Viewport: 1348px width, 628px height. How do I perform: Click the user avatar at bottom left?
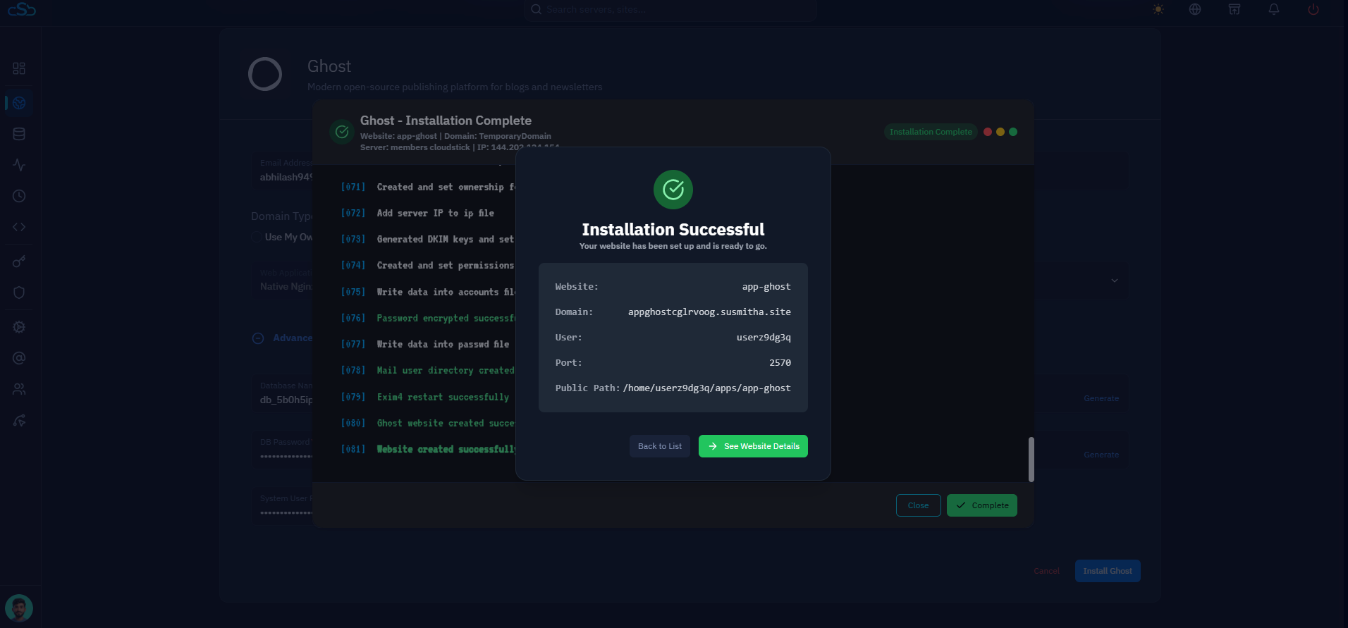pyautogui.click(x=19, y=608)
